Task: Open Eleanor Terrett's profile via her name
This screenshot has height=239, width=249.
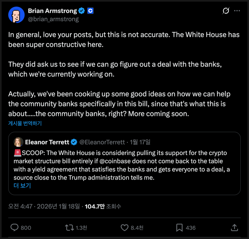Action: pos(47,142)
